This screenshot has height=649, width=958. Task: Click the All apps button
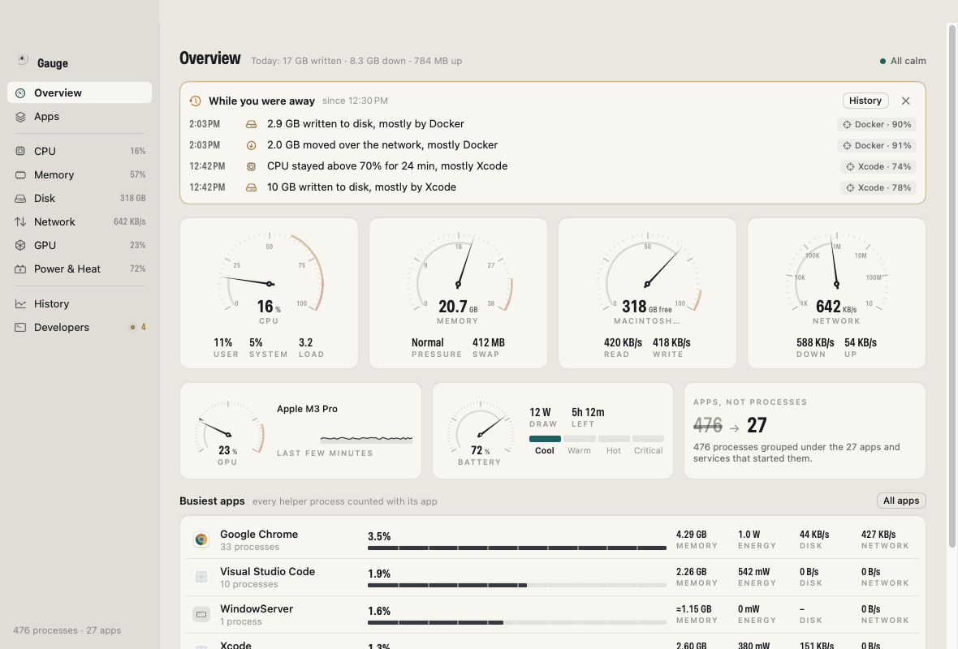pos(901,501)
